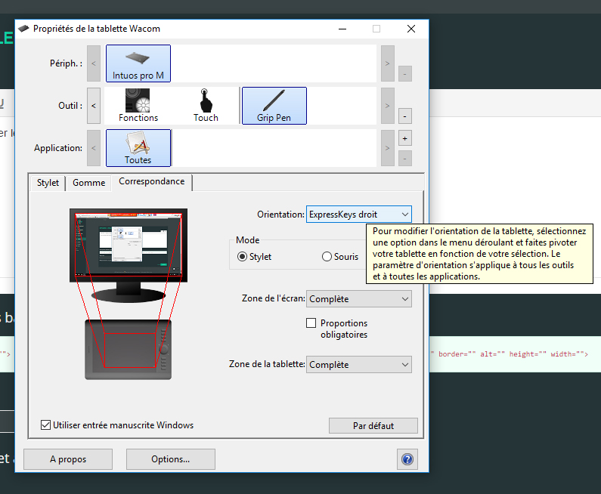Uncheck Utiliser entrée manuscrite Windows

point(46,425)
